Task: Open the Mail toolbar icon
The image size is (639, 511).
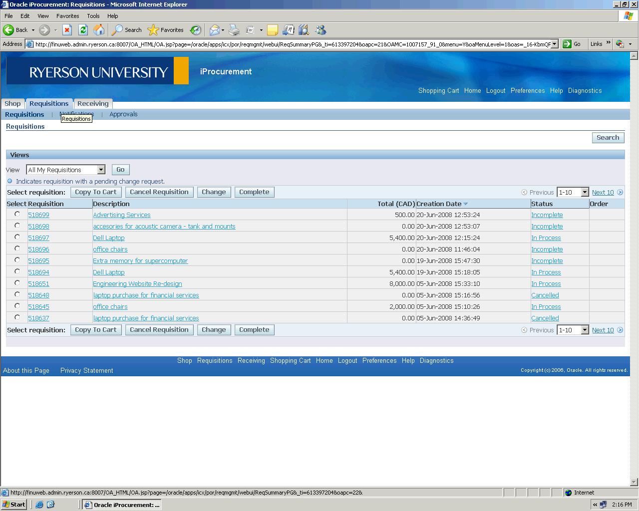Action: [x=214, y=30]
